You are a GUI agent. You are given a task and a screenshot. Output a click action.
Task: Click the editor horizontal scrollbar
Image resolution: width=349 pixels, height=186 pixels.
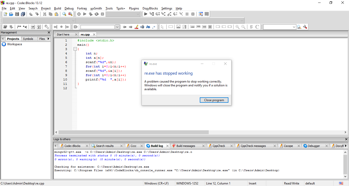(133, 132)
